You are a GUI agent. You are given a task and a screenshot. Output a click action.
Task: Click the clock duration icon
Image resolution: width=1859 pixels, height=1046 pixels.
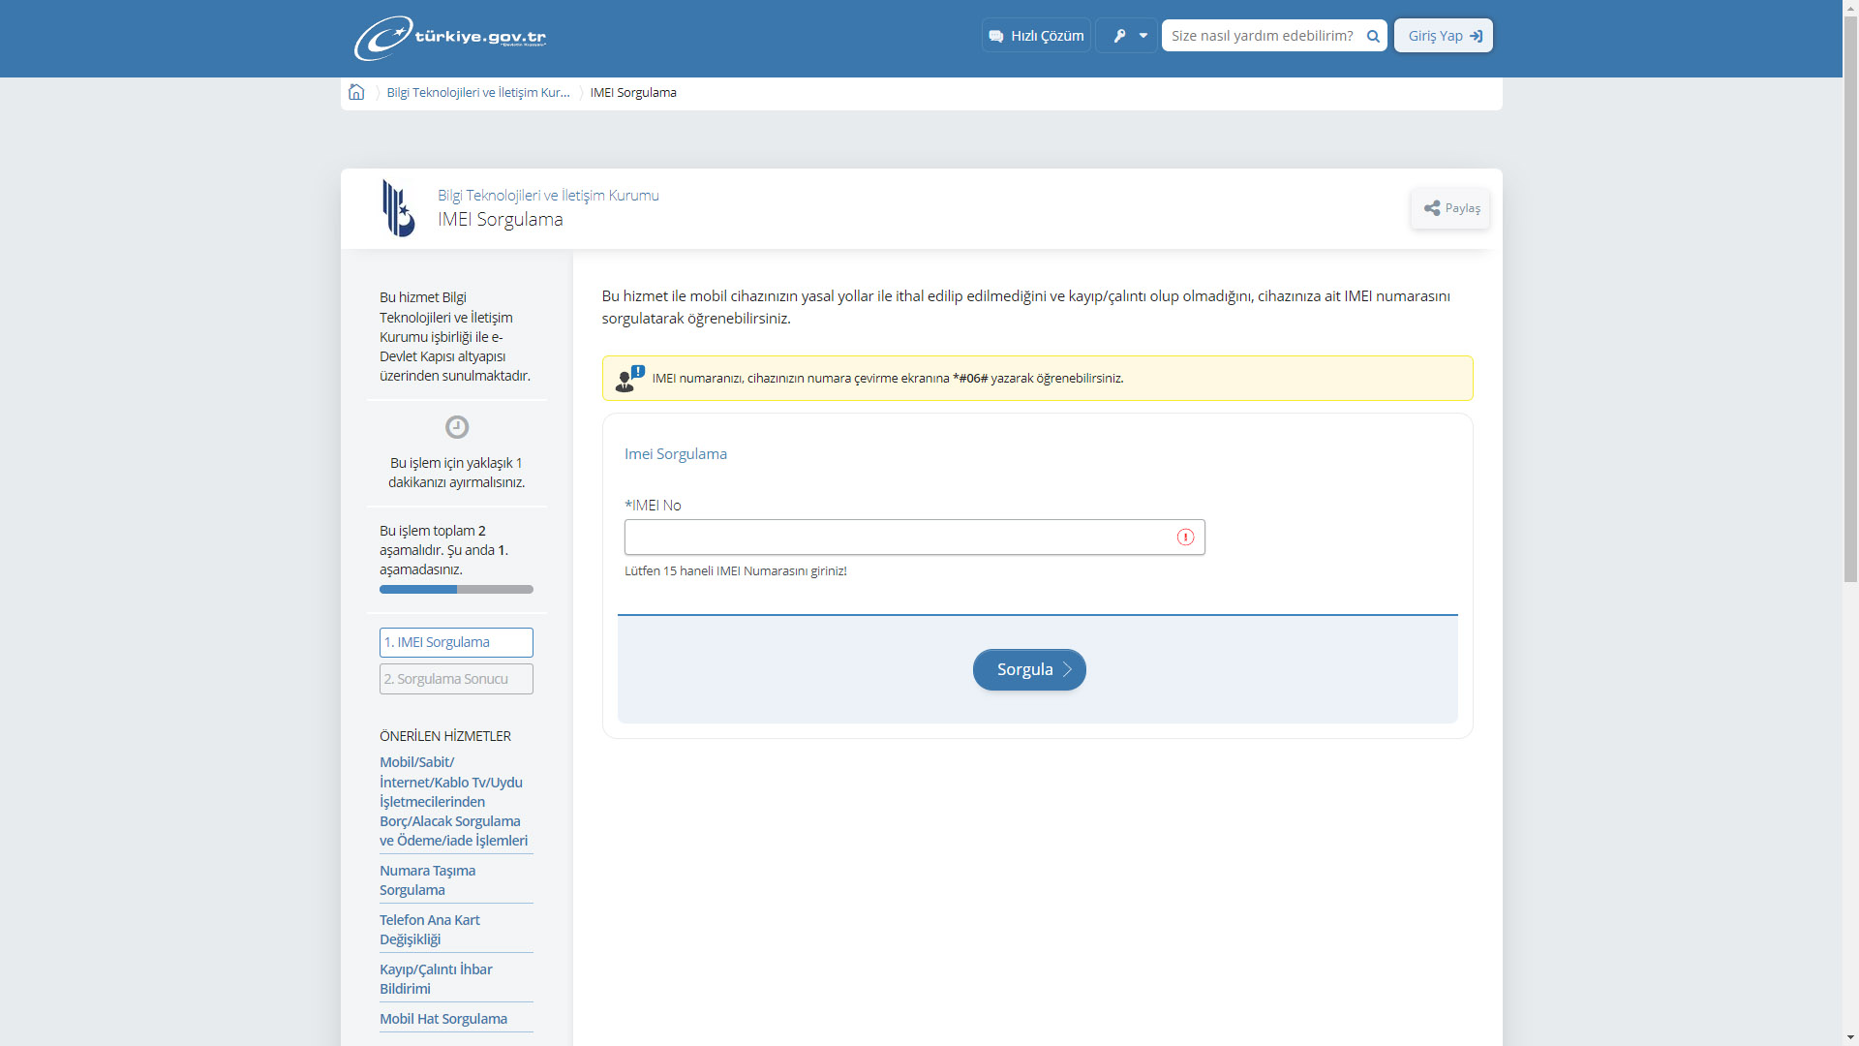pyautogui.click(x=456, y=427)
